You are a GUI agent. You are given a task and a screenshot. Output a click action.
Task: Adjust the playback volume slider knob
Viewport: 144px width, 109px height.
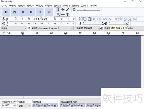pos(127,24)
